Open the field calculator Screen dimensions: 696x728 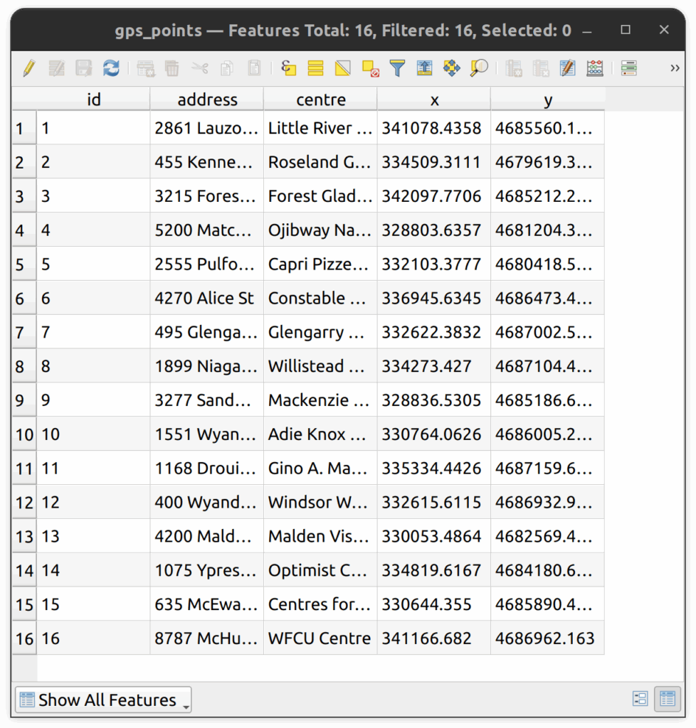point(595,68)
